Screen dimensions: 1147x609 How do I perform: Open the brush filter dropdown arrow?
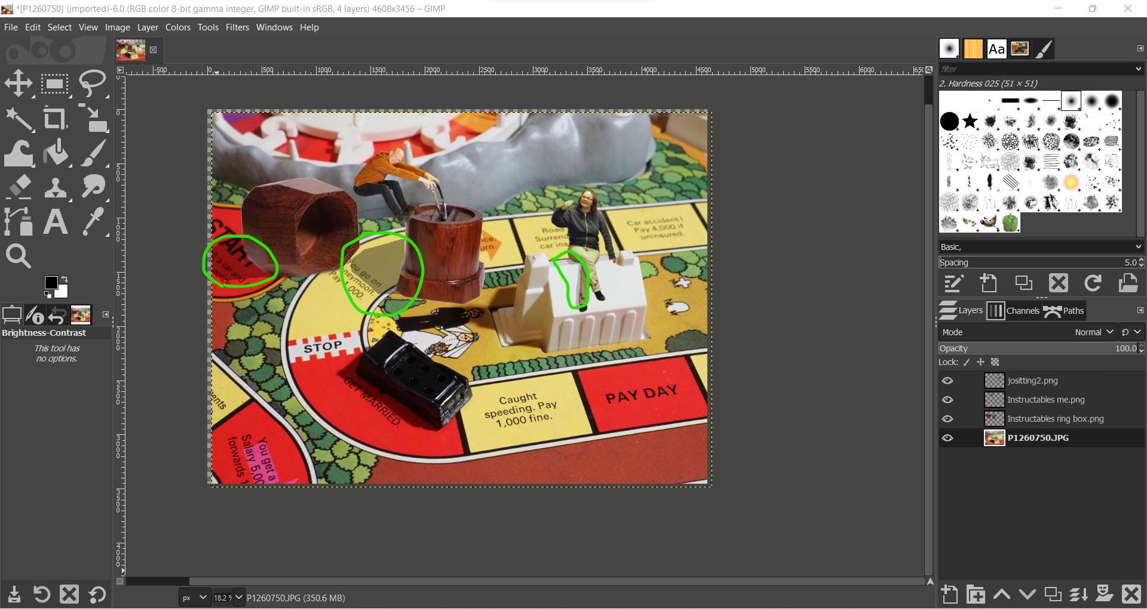pos(1138,69)
